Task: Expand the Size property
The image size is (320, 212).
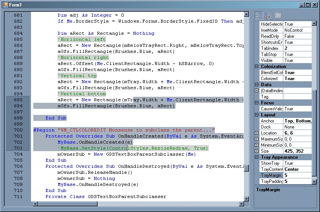Action: (x=257, y=151)
